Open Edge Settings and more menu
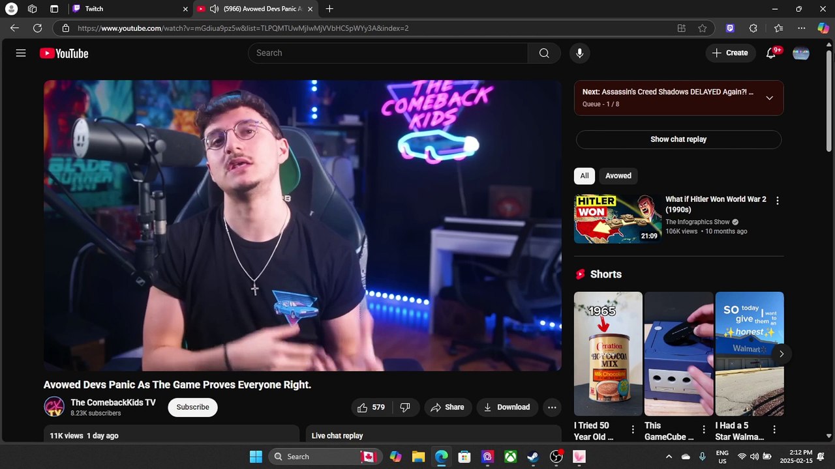The height and width of the screenshot is (469, 835). pos(801,28)
